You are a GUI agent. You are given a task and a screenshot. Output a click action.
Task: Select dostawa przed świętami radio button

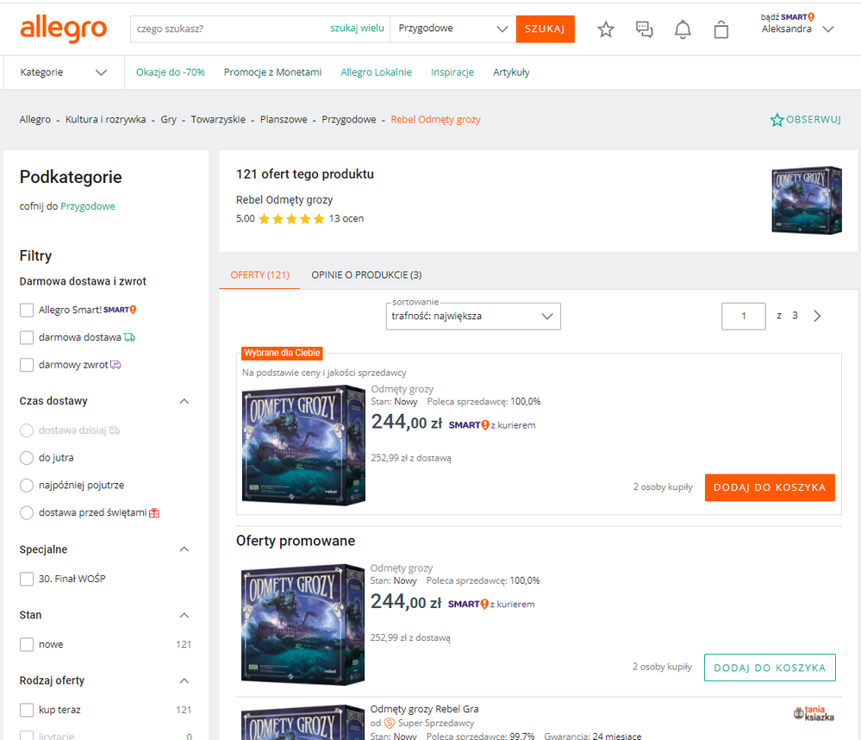[27, 512]
